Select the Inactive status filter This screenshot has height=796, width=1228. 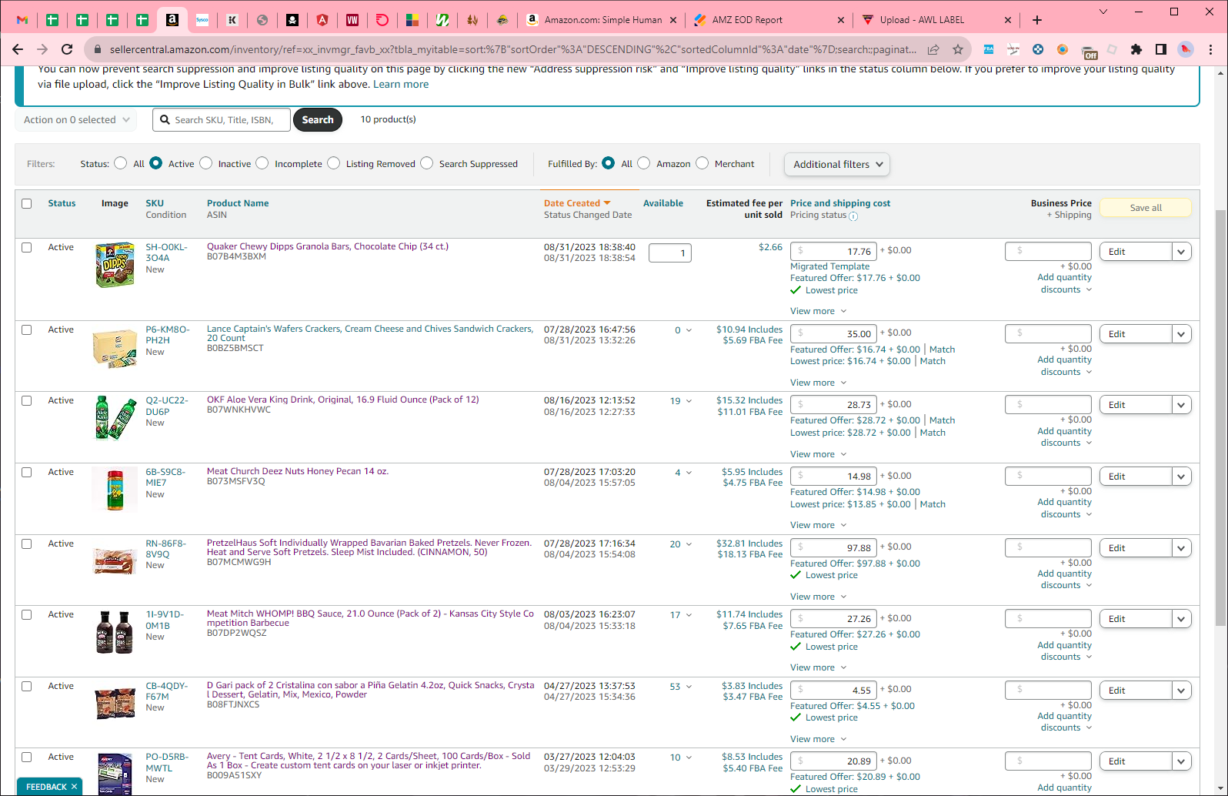click(205, 163)
